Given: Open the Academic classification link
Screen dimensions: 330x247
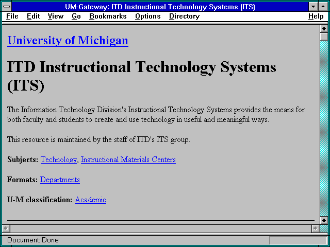Looking at the screenshot, I should 91,200.
